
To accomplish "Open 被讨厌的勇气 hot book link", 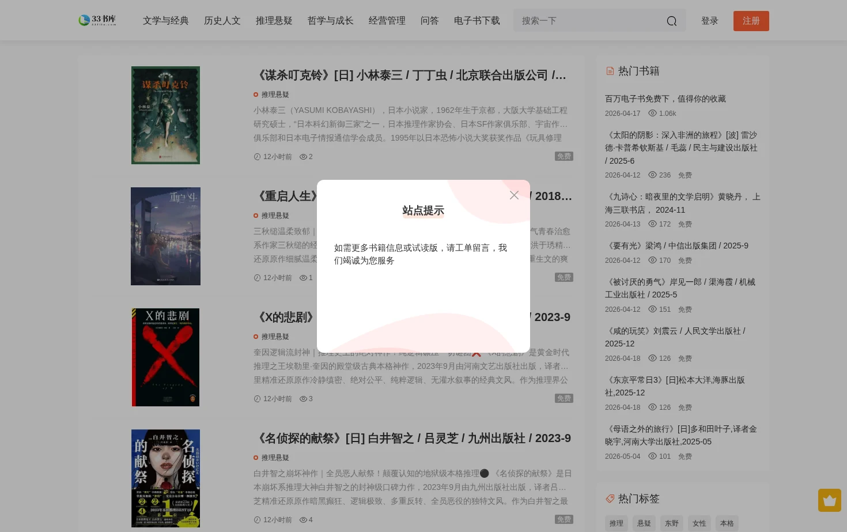I will (x=680, y=288).
